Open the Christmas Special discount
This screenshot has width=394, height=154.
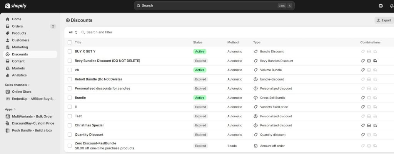pos(89,125)
